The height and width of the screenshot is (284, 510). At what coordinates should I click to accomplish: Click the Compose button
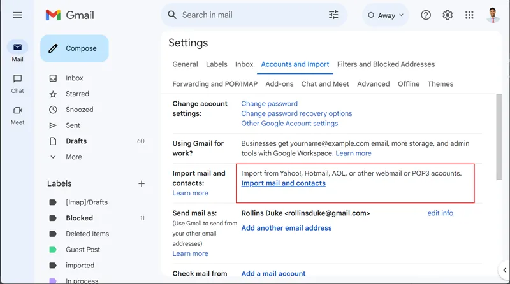(x=74, y=48)
